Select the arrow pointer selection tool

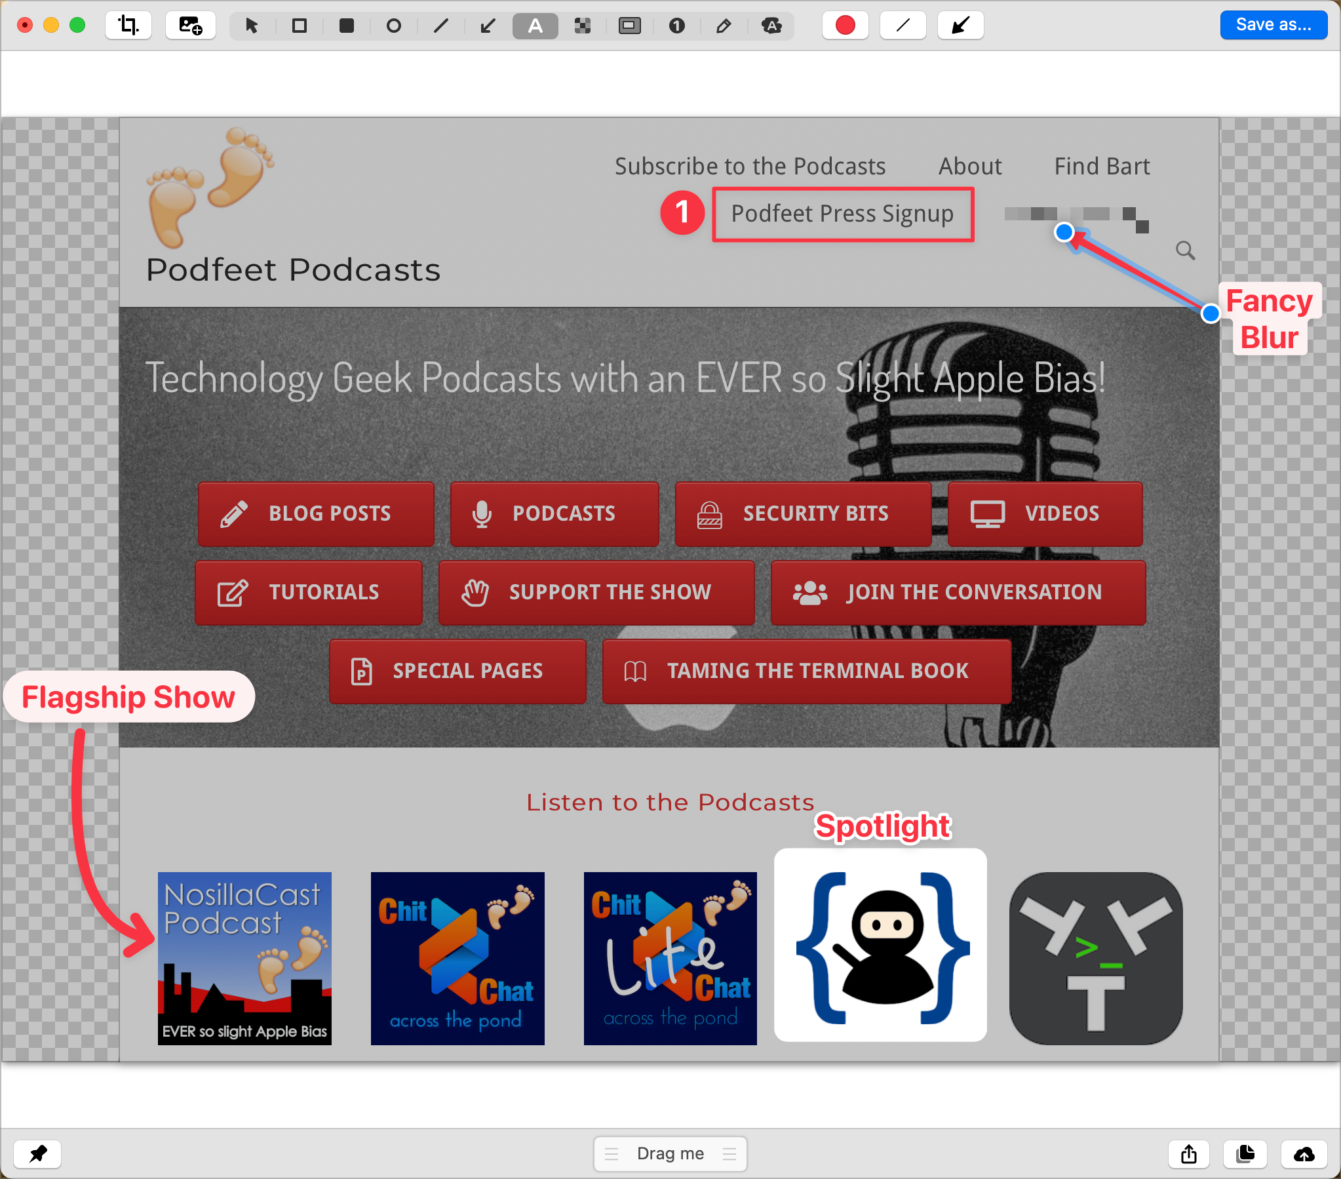251,26
